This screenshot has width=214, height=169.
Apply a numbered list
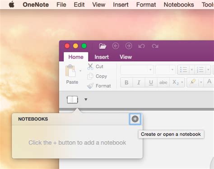(200, 69)
